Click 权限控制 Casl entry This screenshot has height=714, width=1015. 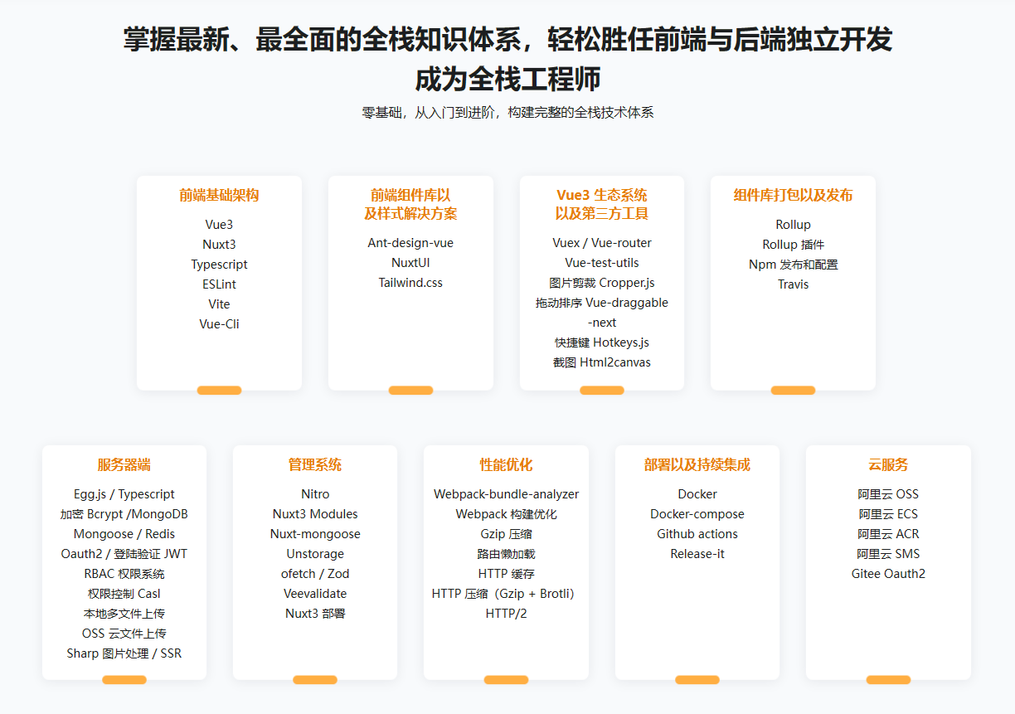point(124,594)
